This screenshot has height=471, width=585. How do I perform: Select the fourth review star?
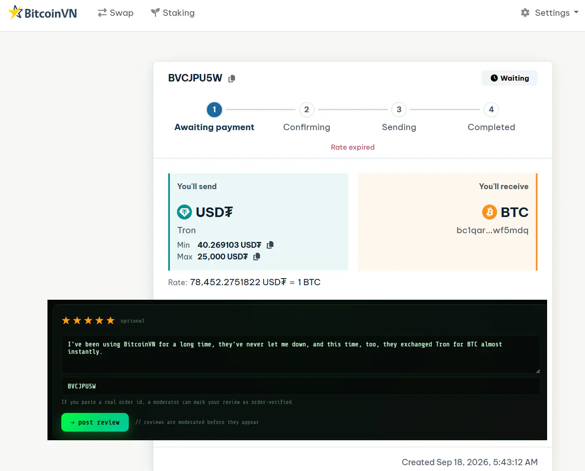click(x=99, y=321)
